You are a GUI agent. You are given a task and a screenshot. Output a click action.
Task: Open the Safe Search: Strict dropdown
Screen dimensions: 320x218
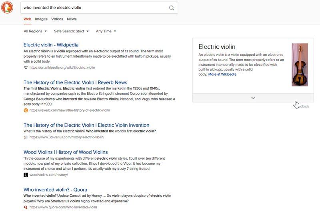(71, 31)
